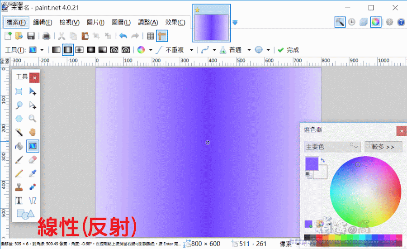Image resolution: width=407 pixels, height=249 pixels.
Task: Choose the Linear gradient type
Action: tap(56, 50)
